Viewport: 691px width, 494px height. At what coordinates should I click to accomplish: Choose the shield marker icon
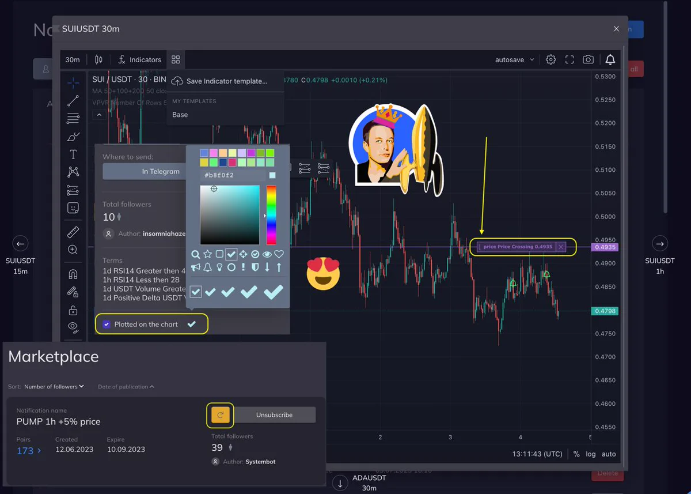pyautogui.click(x=255, y=267)
